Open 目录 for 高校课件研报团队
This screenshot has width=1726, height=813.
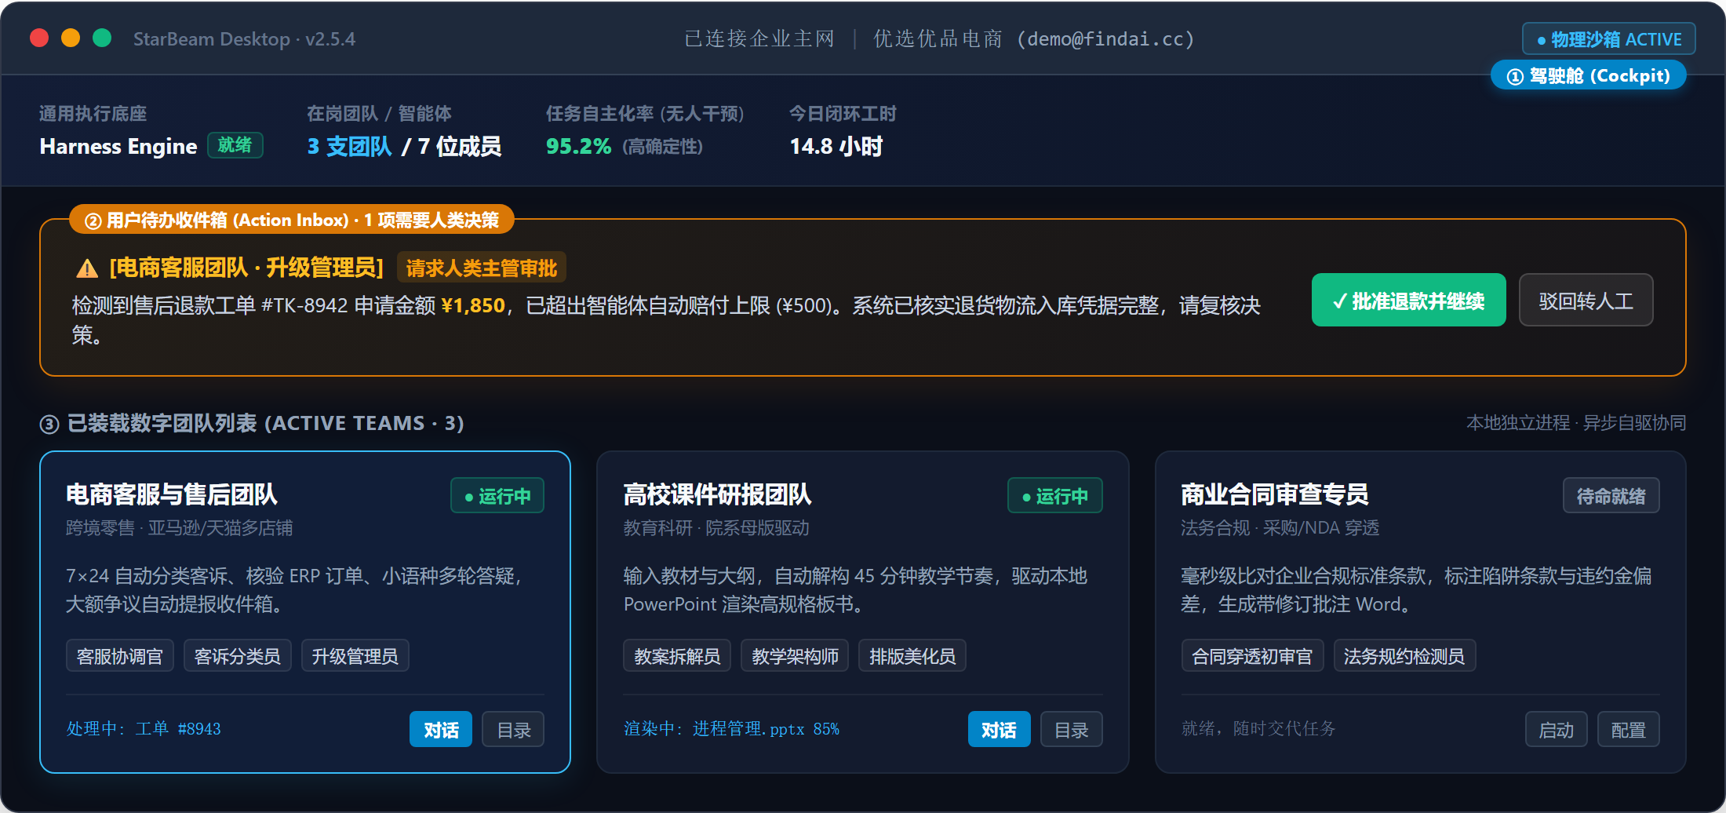click(1071, 729)
